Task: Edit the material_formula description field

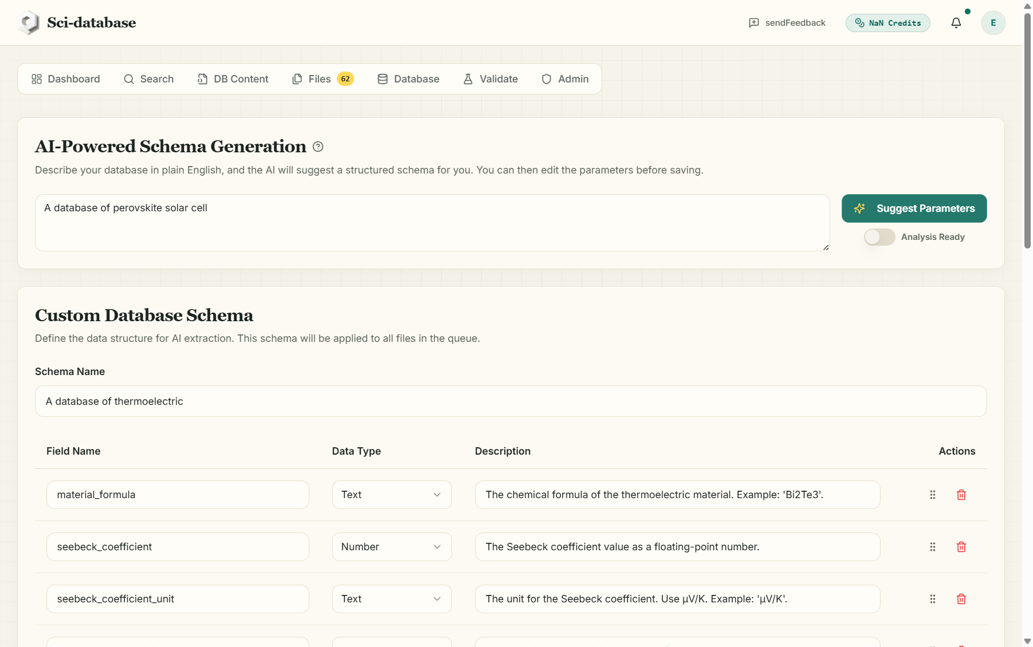Action: (x=677, y=495)
